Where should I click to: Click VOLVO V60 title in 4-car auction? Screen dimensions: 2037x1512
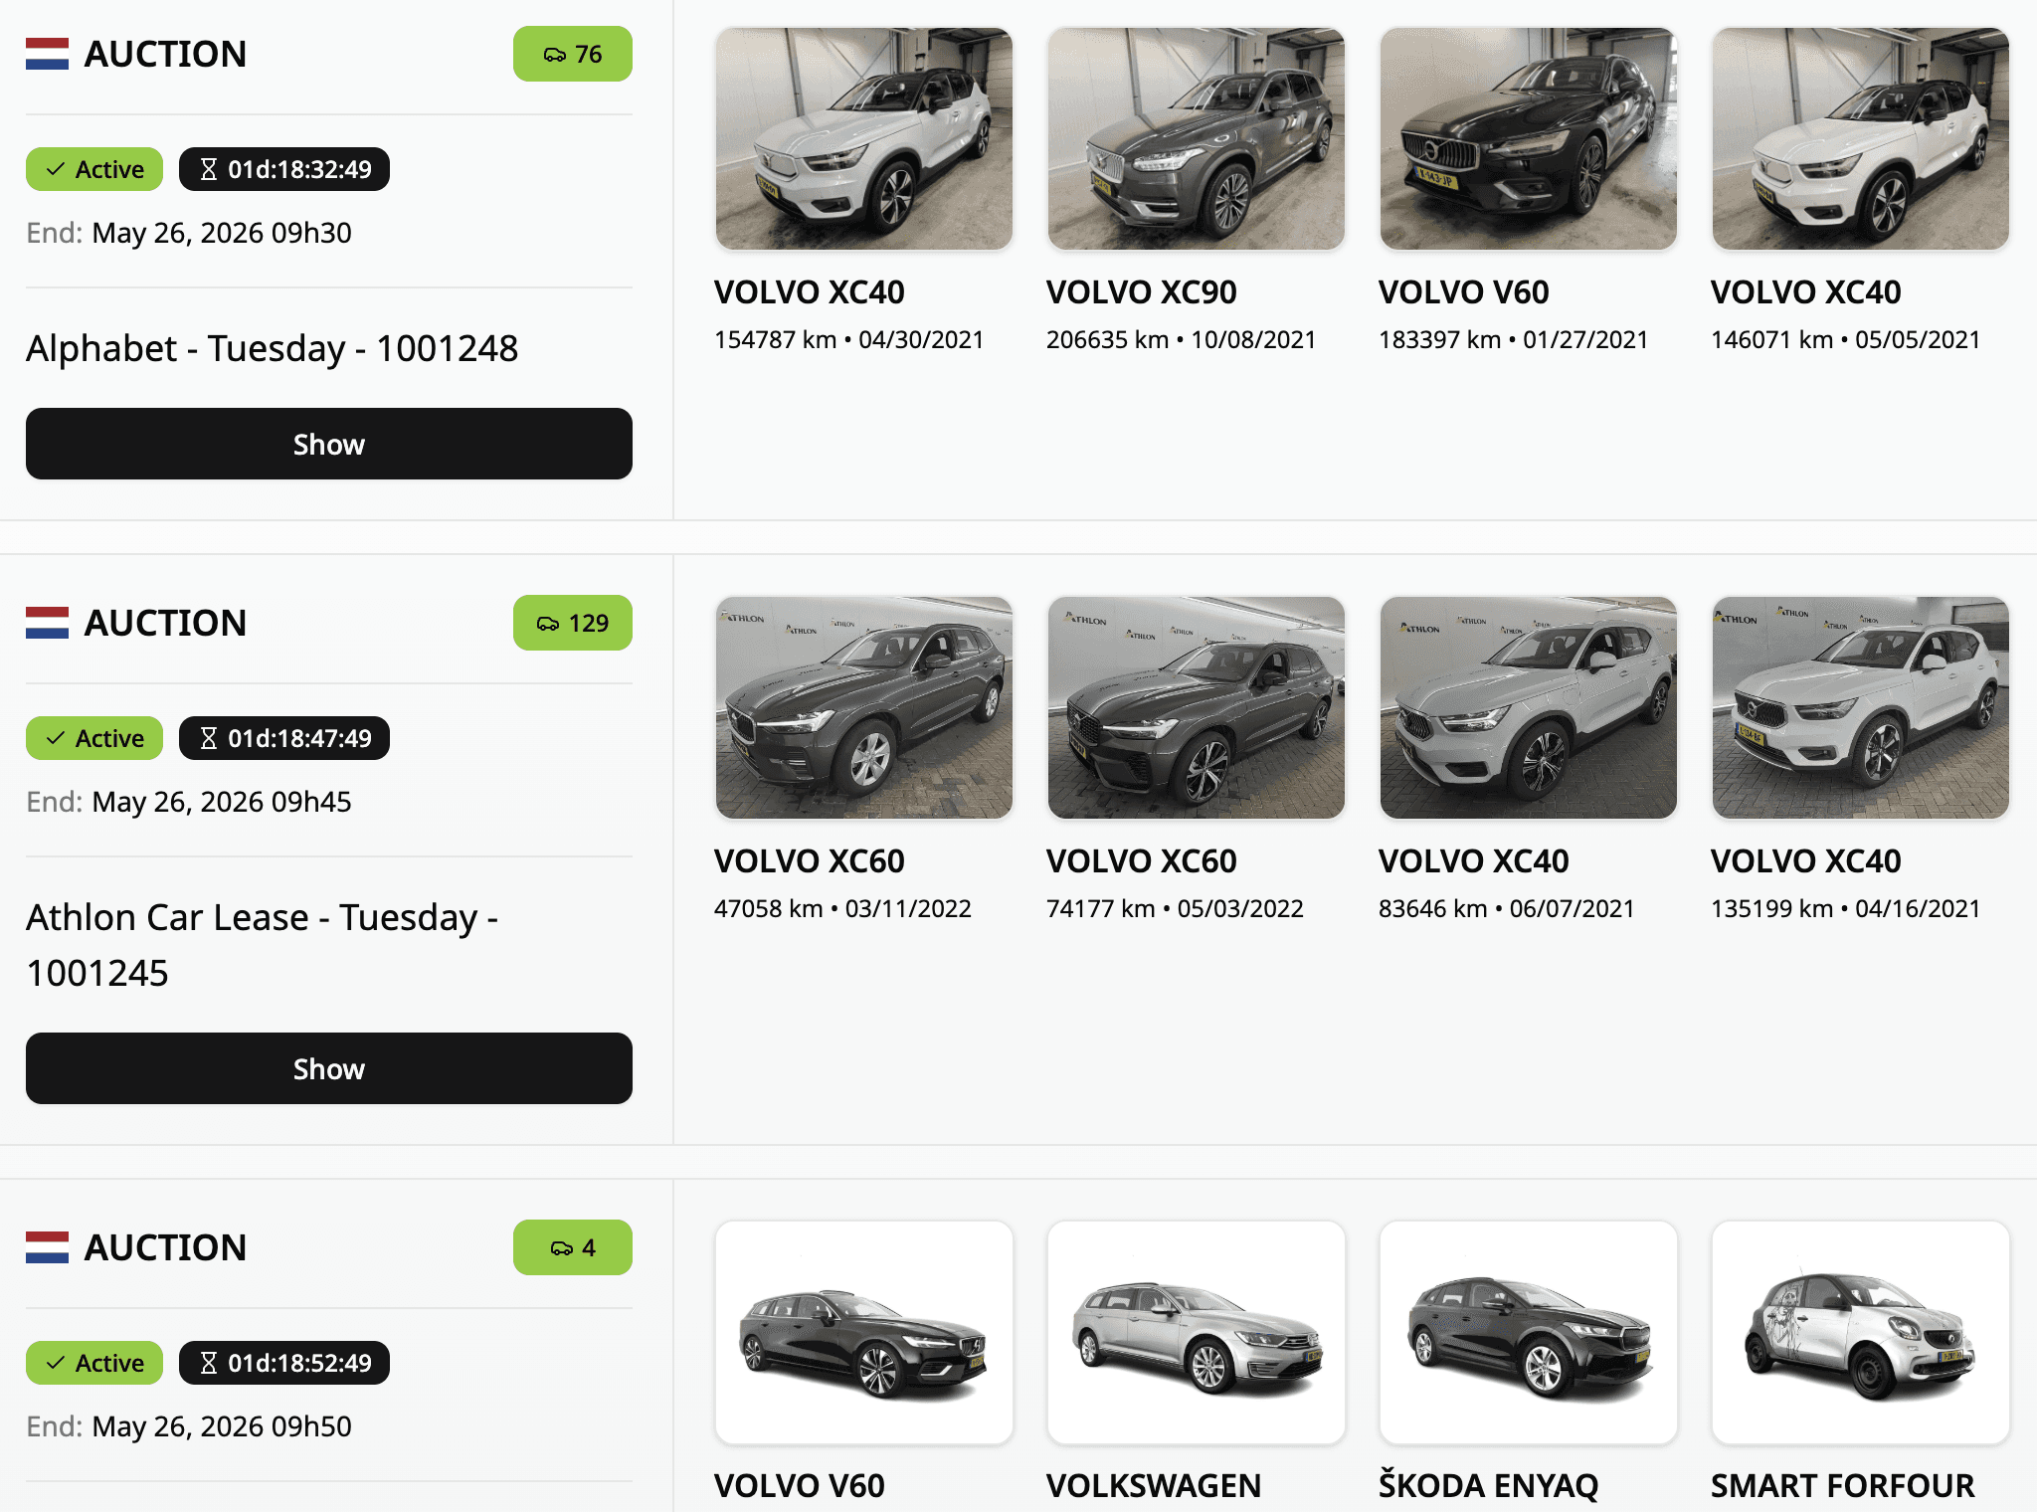(800, 1486)
